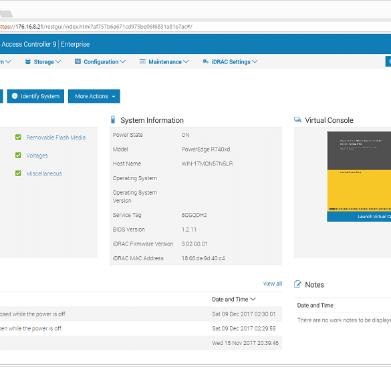This screenshot has width=391, height=367.
Task: Click the Configuration panel icon
Action: (78, 61)
